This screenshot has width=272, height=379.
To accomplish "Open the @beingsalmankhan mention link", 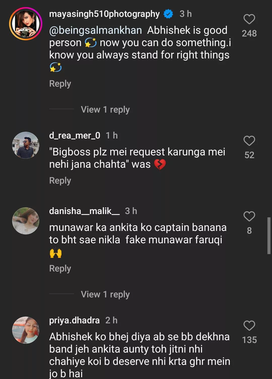I will click(95, 30).
